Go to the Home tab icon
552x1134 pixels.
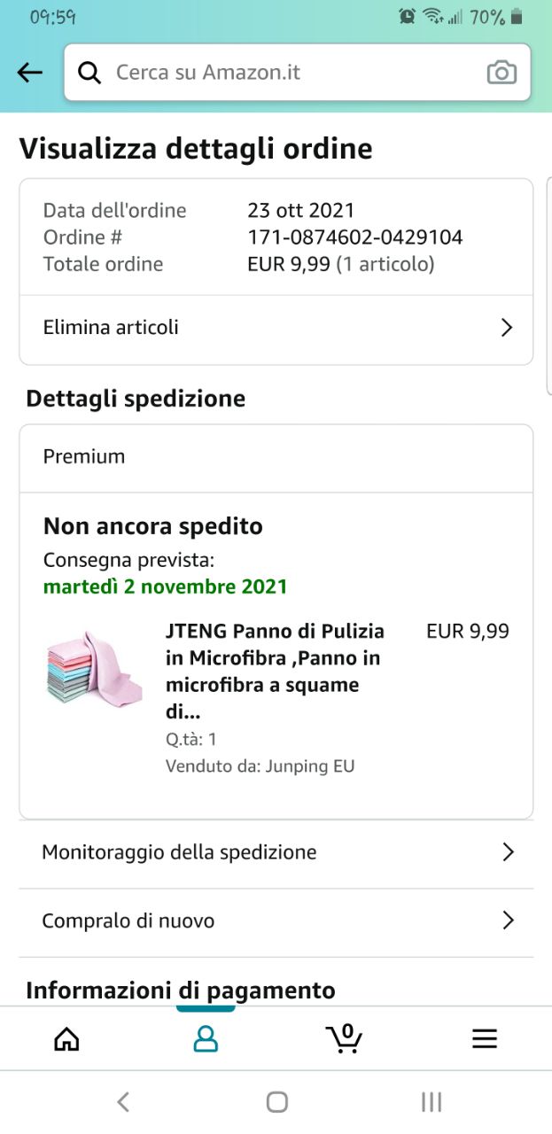point(66,1038)
